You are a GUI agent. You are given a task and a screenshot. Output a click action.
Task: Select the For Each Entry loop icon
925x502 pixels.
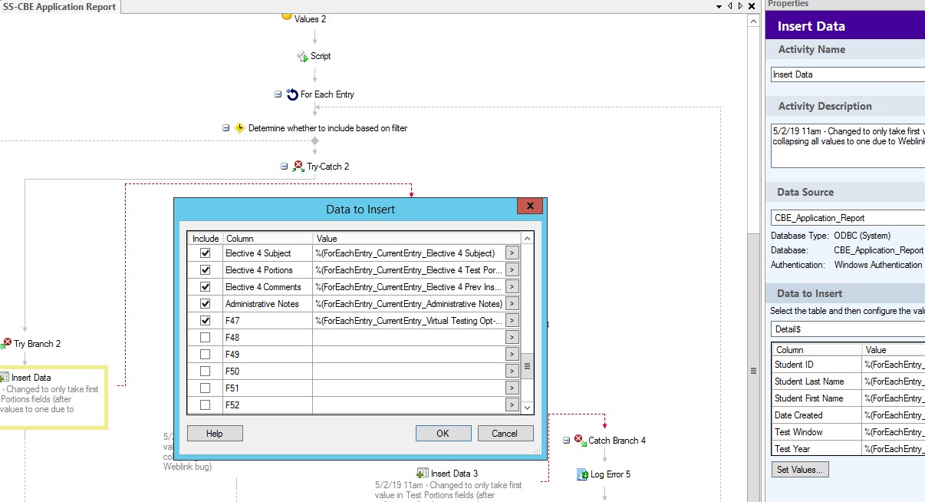(292, 94)
